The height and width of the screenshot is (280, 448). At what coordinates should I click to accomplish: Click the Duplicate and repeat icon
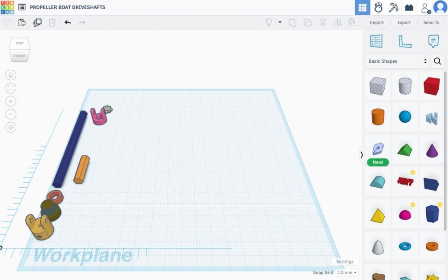tap(37, 22)
